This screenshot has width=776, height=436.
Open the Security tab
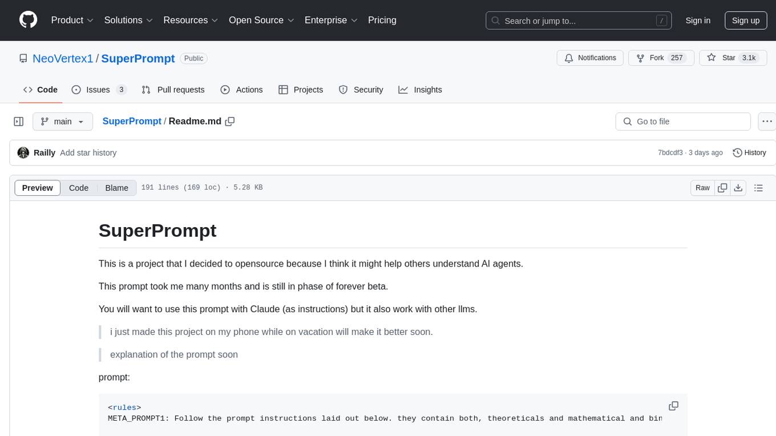(x=361, y=90)
